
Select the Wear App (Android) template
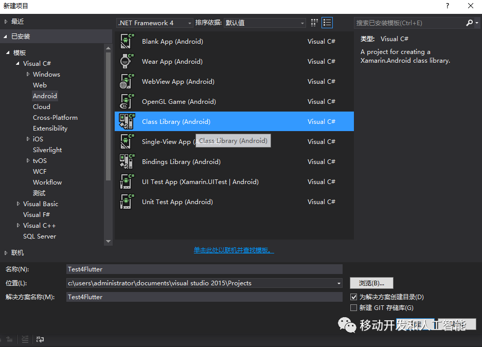[x=234, y=61]
